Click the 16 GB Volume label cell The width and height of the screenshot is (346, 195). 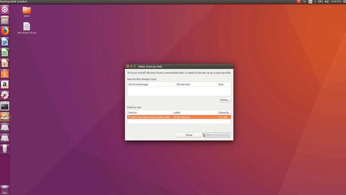(x=182, y=117)
